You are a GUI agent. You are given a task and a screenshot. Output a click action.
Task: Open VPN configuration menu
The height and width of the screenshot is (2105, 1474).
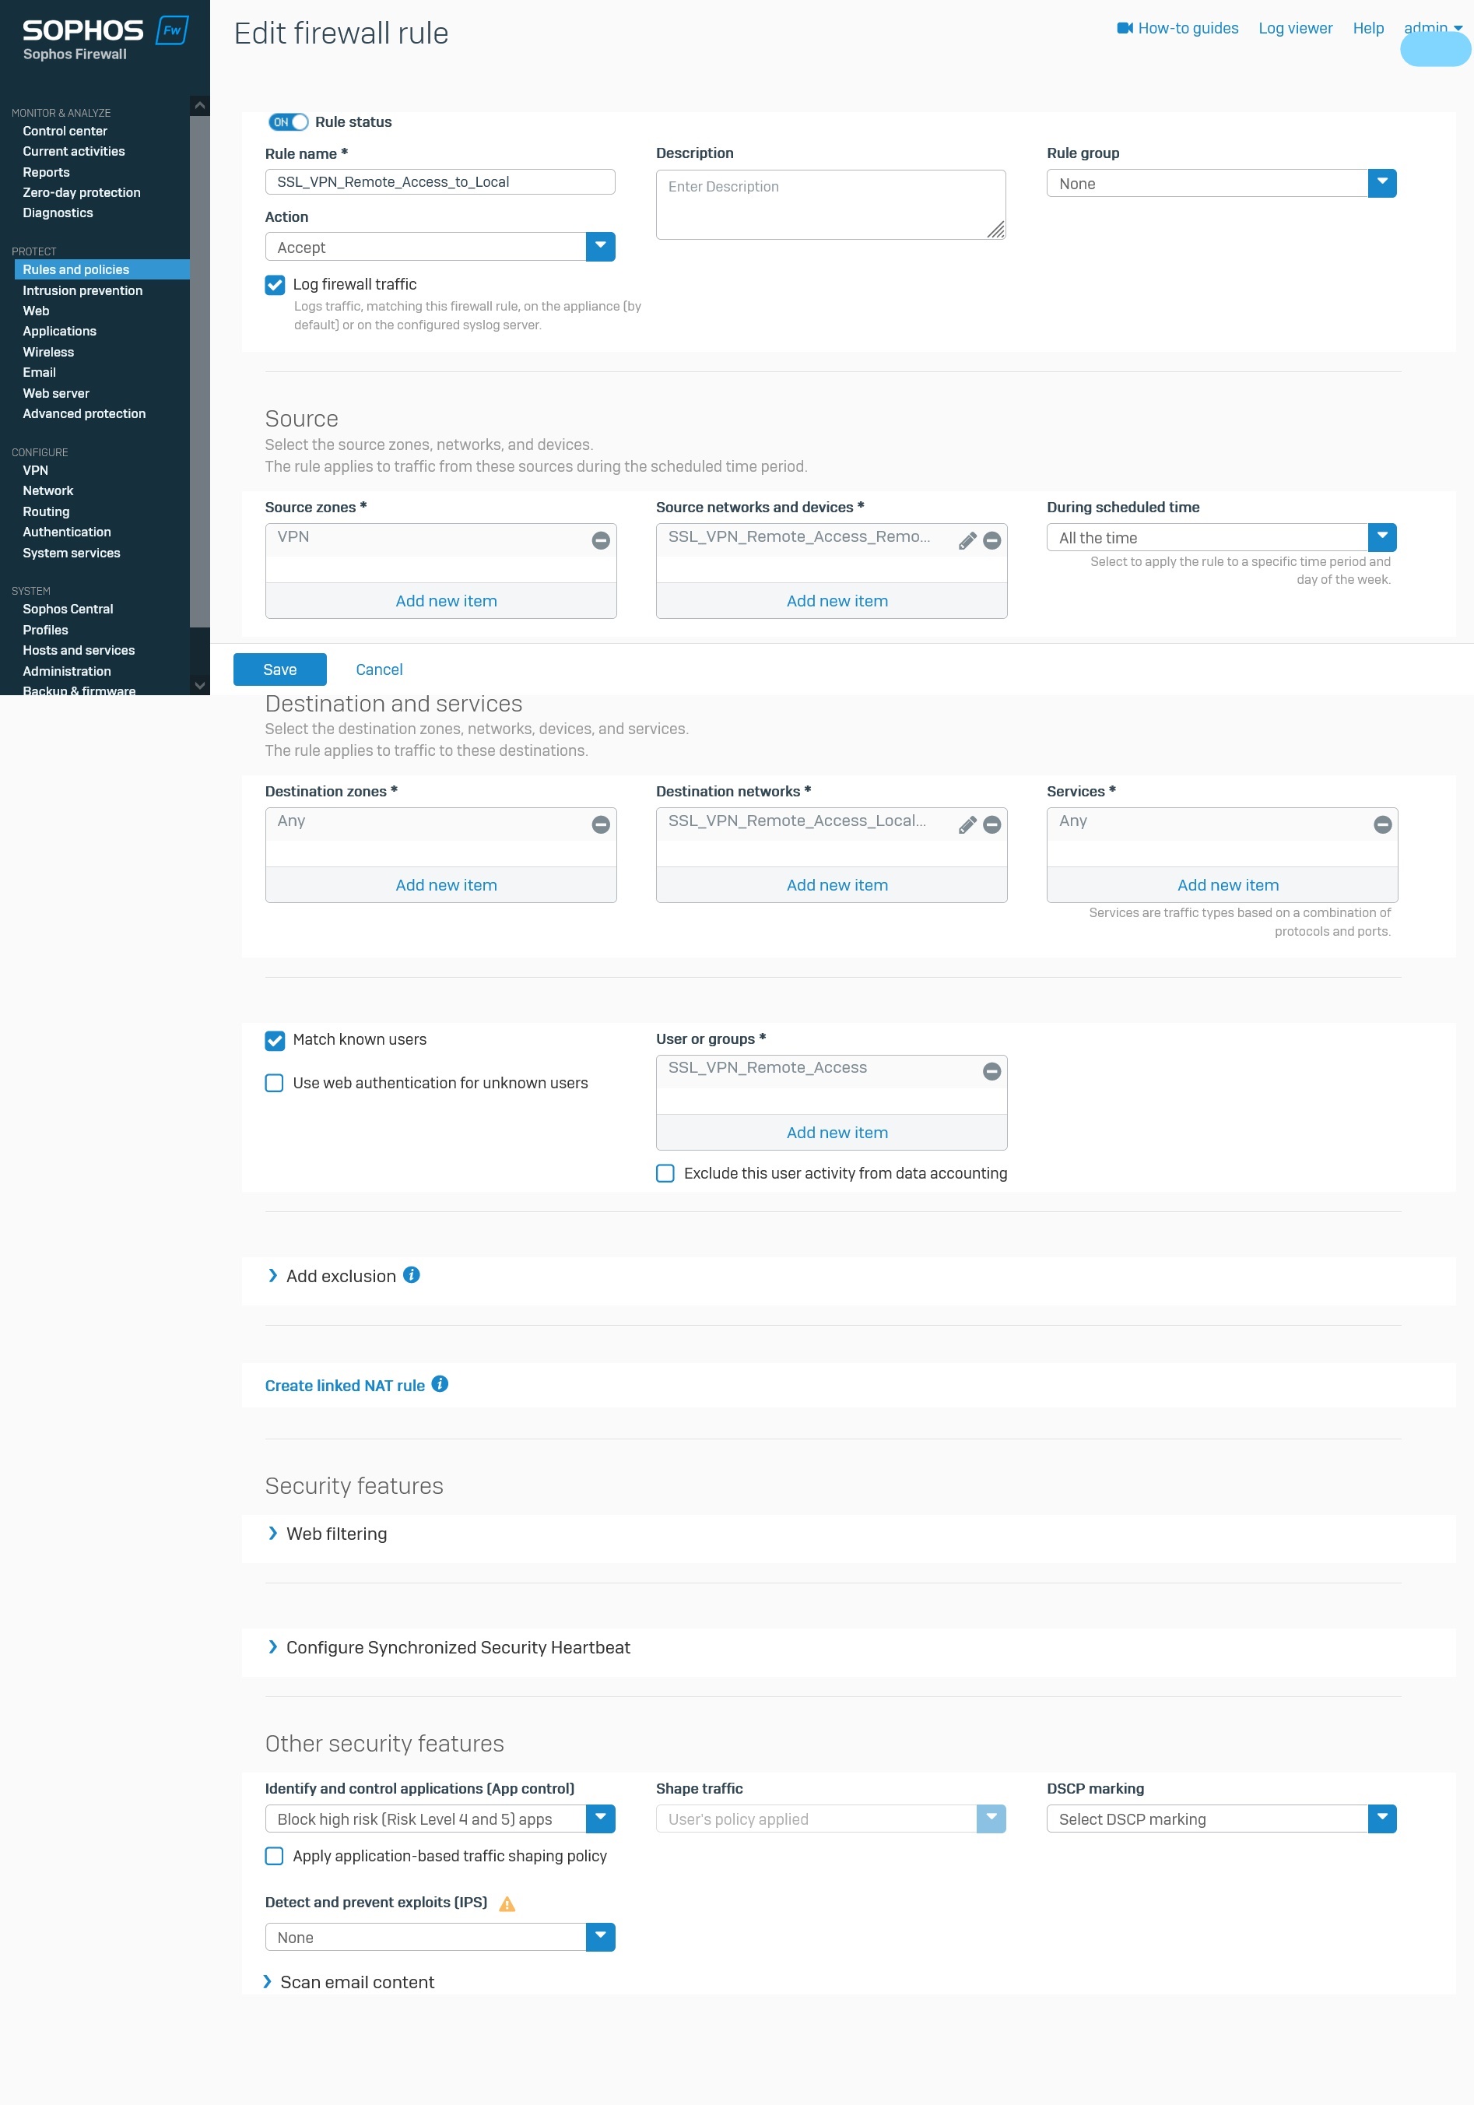click(35, 470)
